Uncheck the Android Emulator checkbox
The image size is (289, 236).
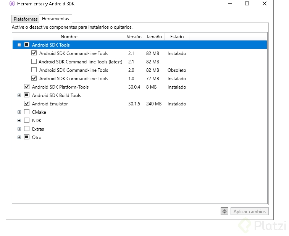pos(27,103)
